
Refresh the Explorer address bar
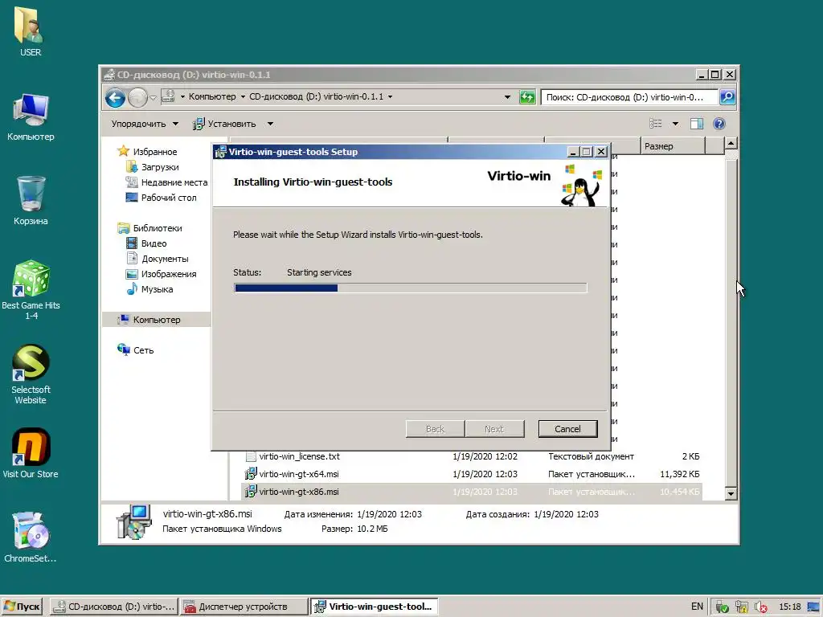pos(527,97)
